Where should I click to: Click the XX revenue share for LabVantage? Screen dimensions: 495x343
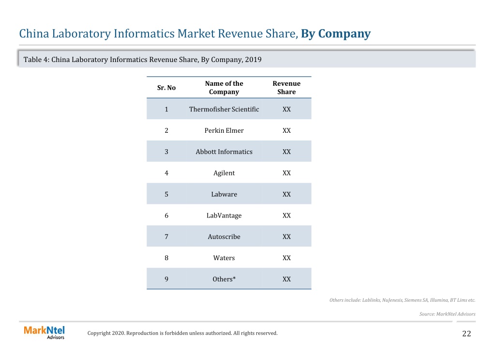tap(286, 215)
